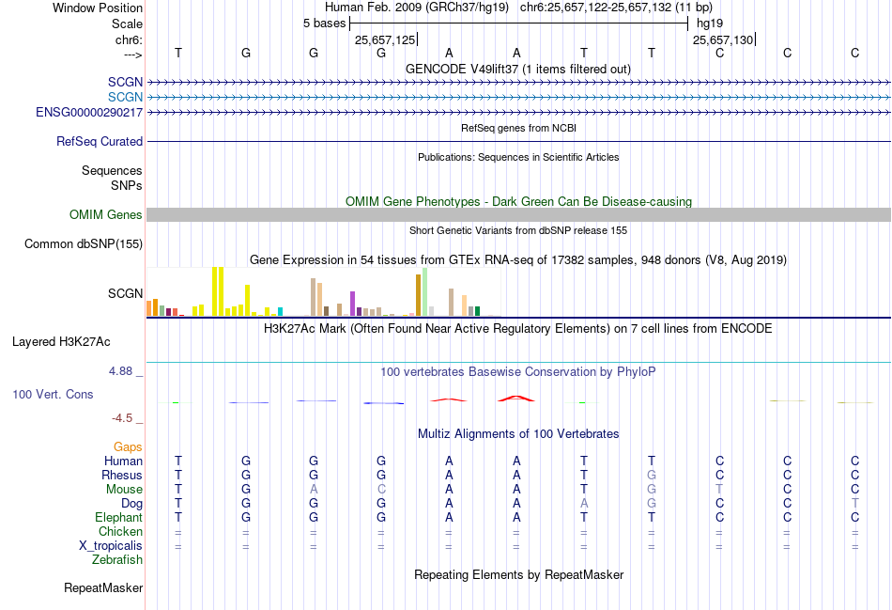Select the Elephant alignment row label
The width and height of the screenshot is (892, 610).
[x=119, y=517]
